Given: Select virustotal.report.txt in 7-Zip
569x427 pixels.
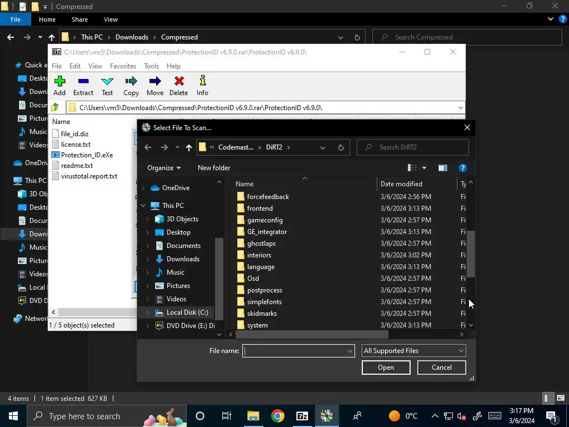Looking at the screenshot, I should click(89, 176).
